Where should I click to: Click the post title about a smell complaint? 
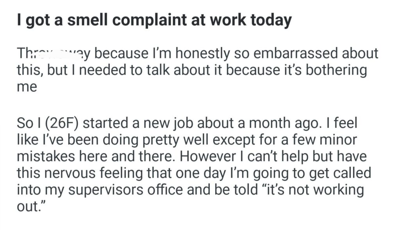coord(154,21)
